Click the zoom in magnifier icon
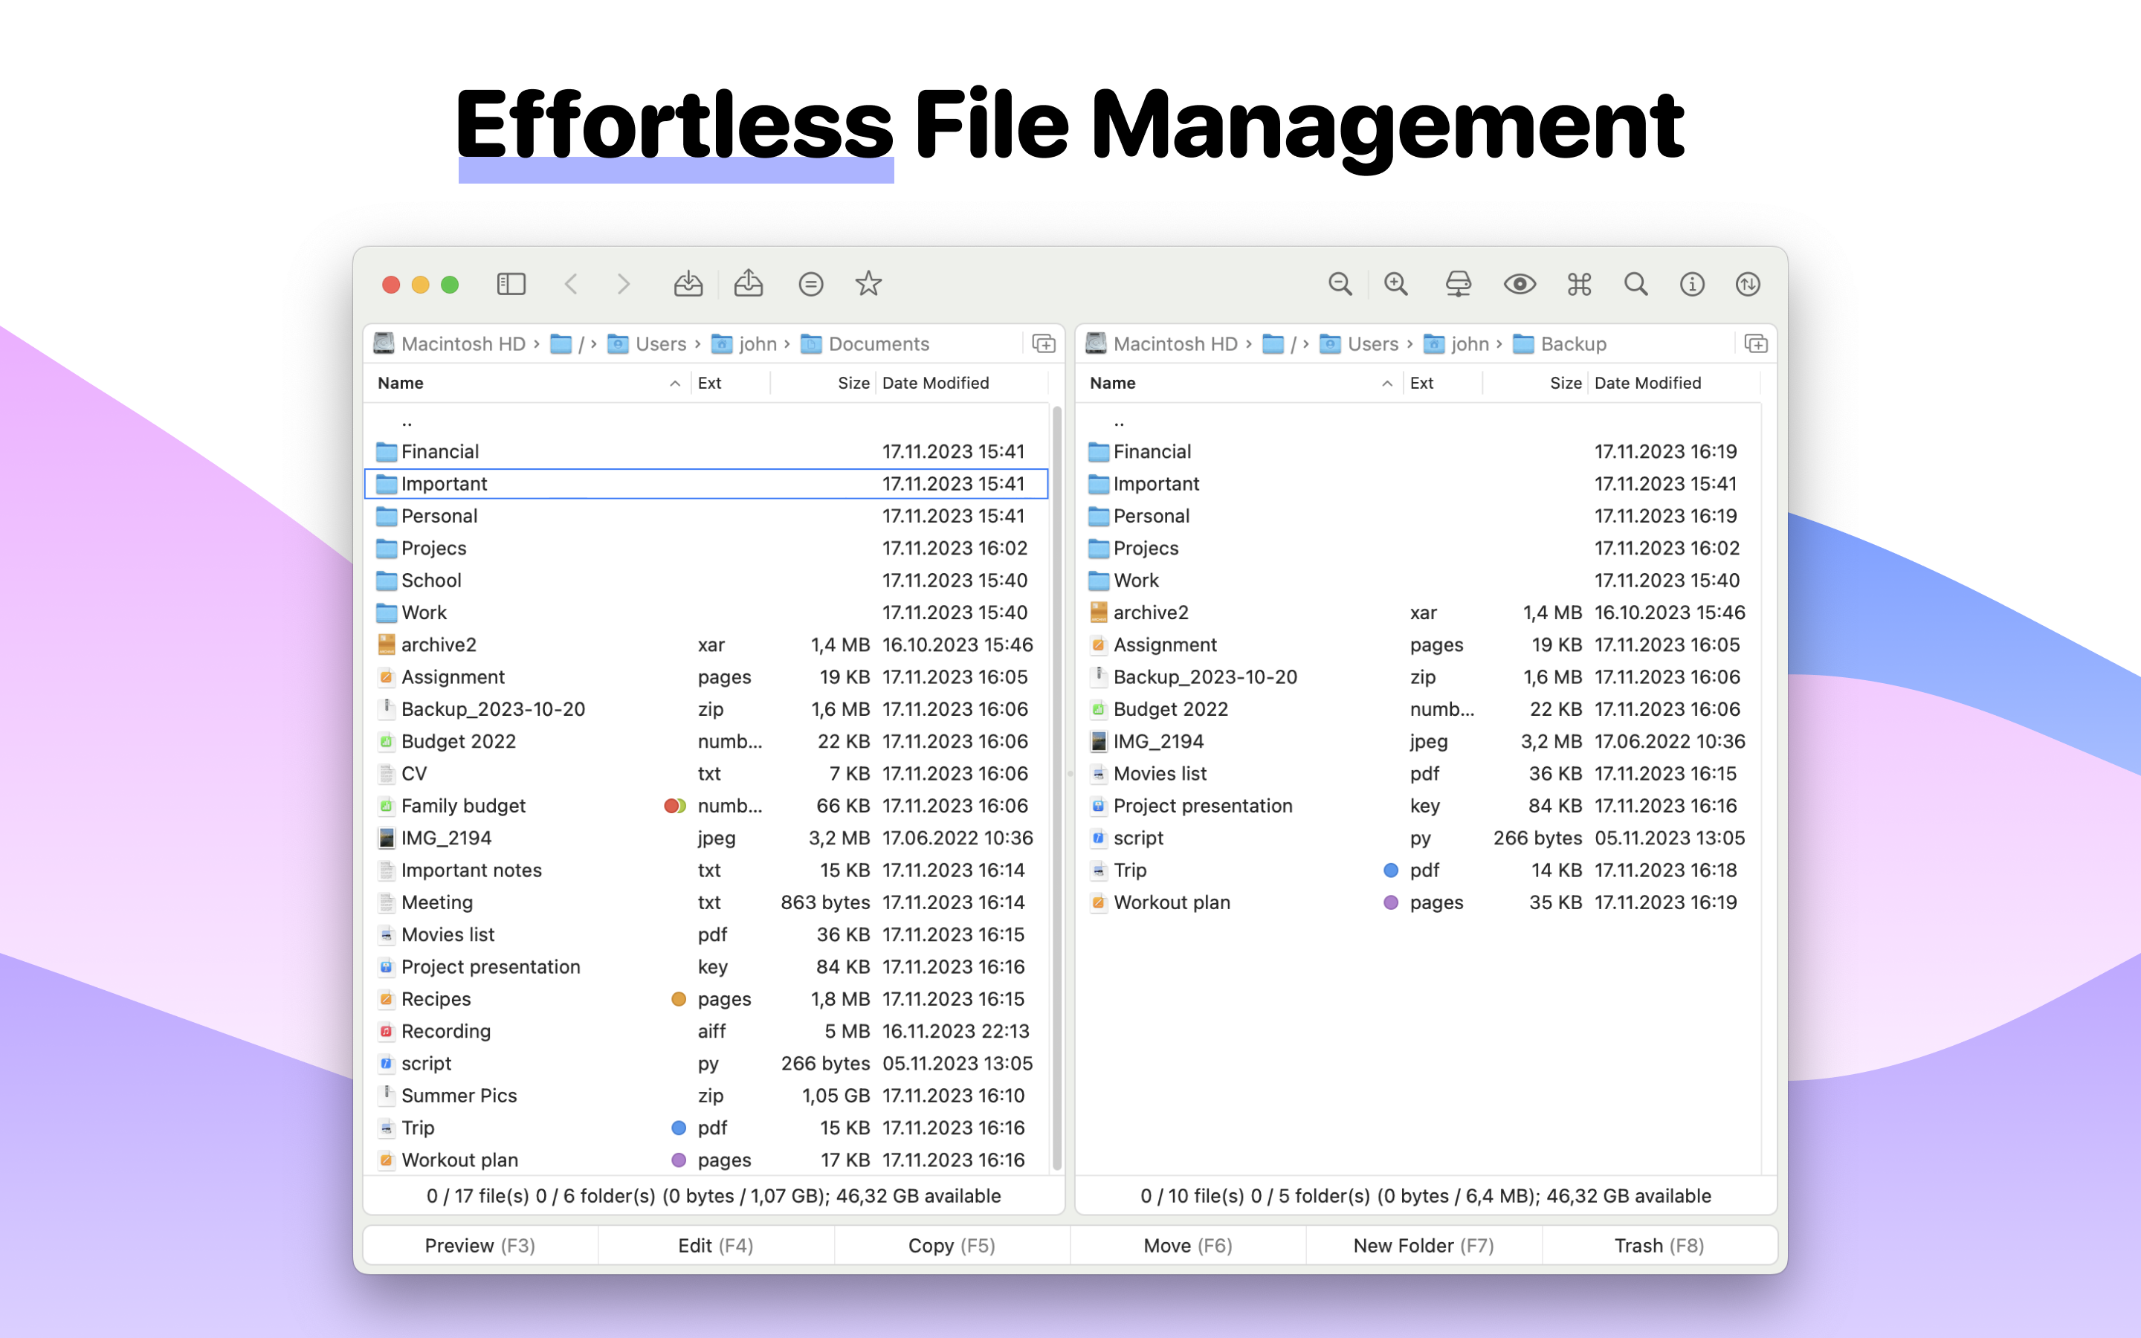Viewport: 2141px width, 1338px height. 1396,284
